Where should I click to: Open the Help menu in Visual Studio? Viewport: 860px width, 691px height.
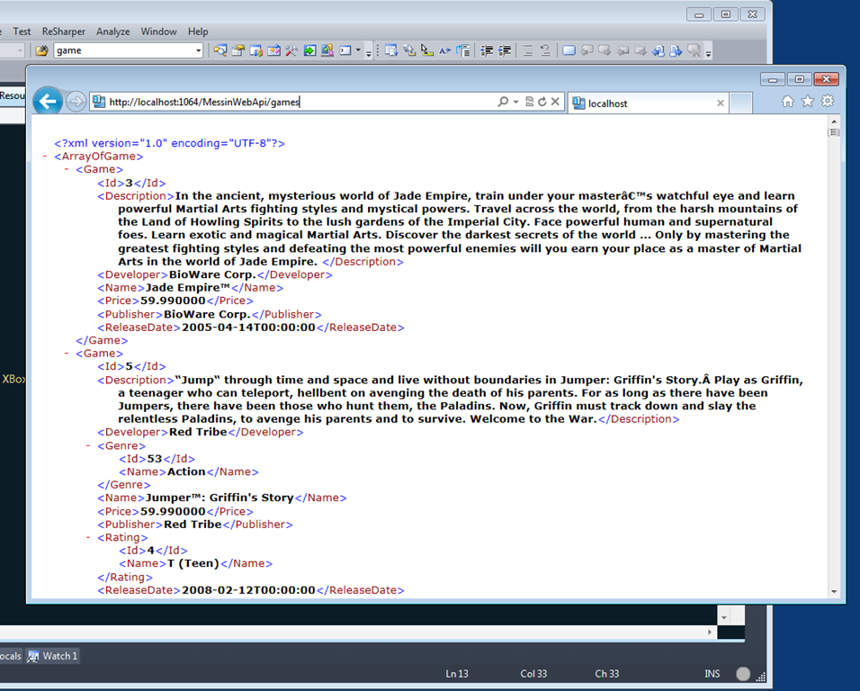pos(198,31)
